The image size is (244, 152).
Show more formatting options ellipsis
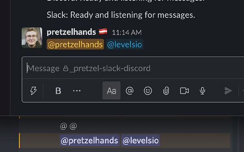[x=77, y=91]
